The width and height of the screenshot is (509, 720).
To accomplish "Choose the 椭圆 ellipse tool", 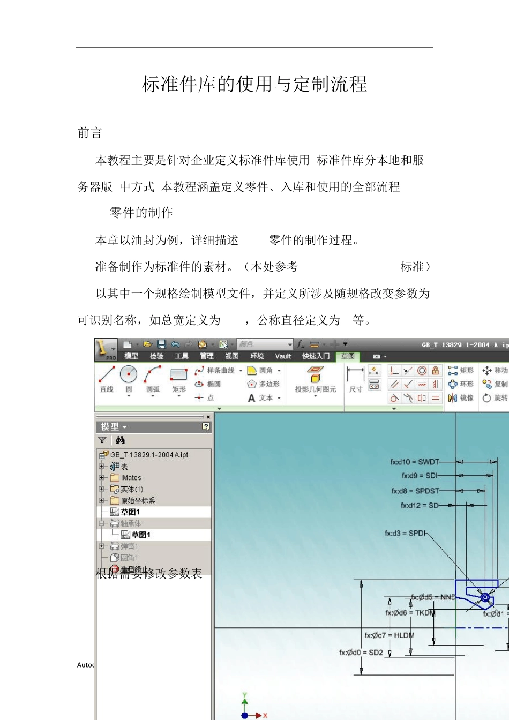I will coord(208,384).
